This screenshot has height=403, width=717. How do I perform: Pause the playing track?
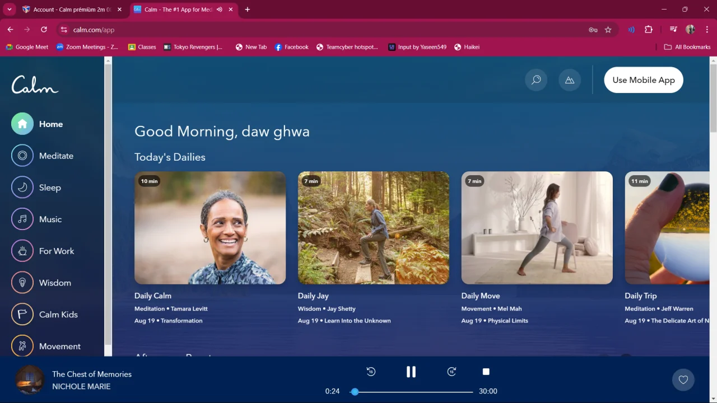[x=411, y=372]
